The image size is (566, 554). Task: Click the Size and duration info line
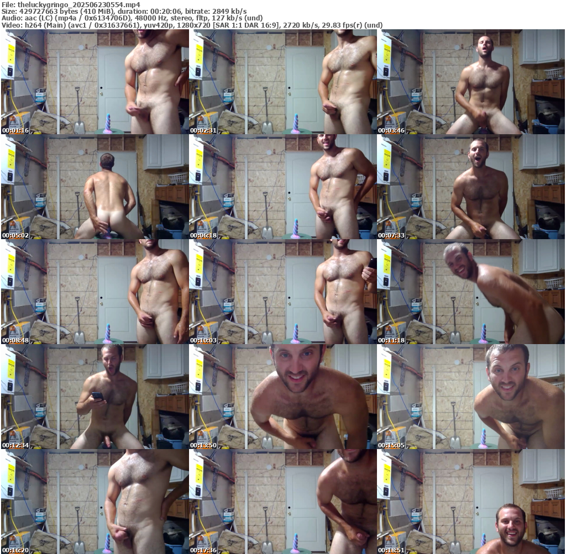pos(124,11)
